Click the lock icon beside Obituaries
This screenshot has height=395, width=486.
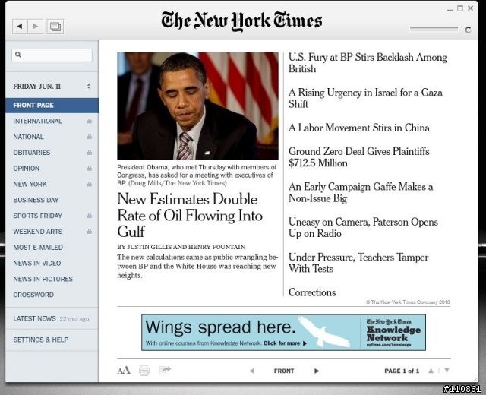(90, 153)
